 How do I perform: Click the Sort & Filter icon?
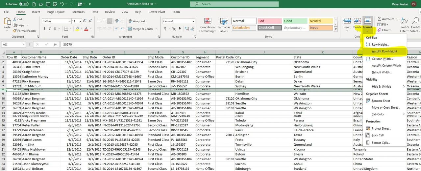point(405,21)
